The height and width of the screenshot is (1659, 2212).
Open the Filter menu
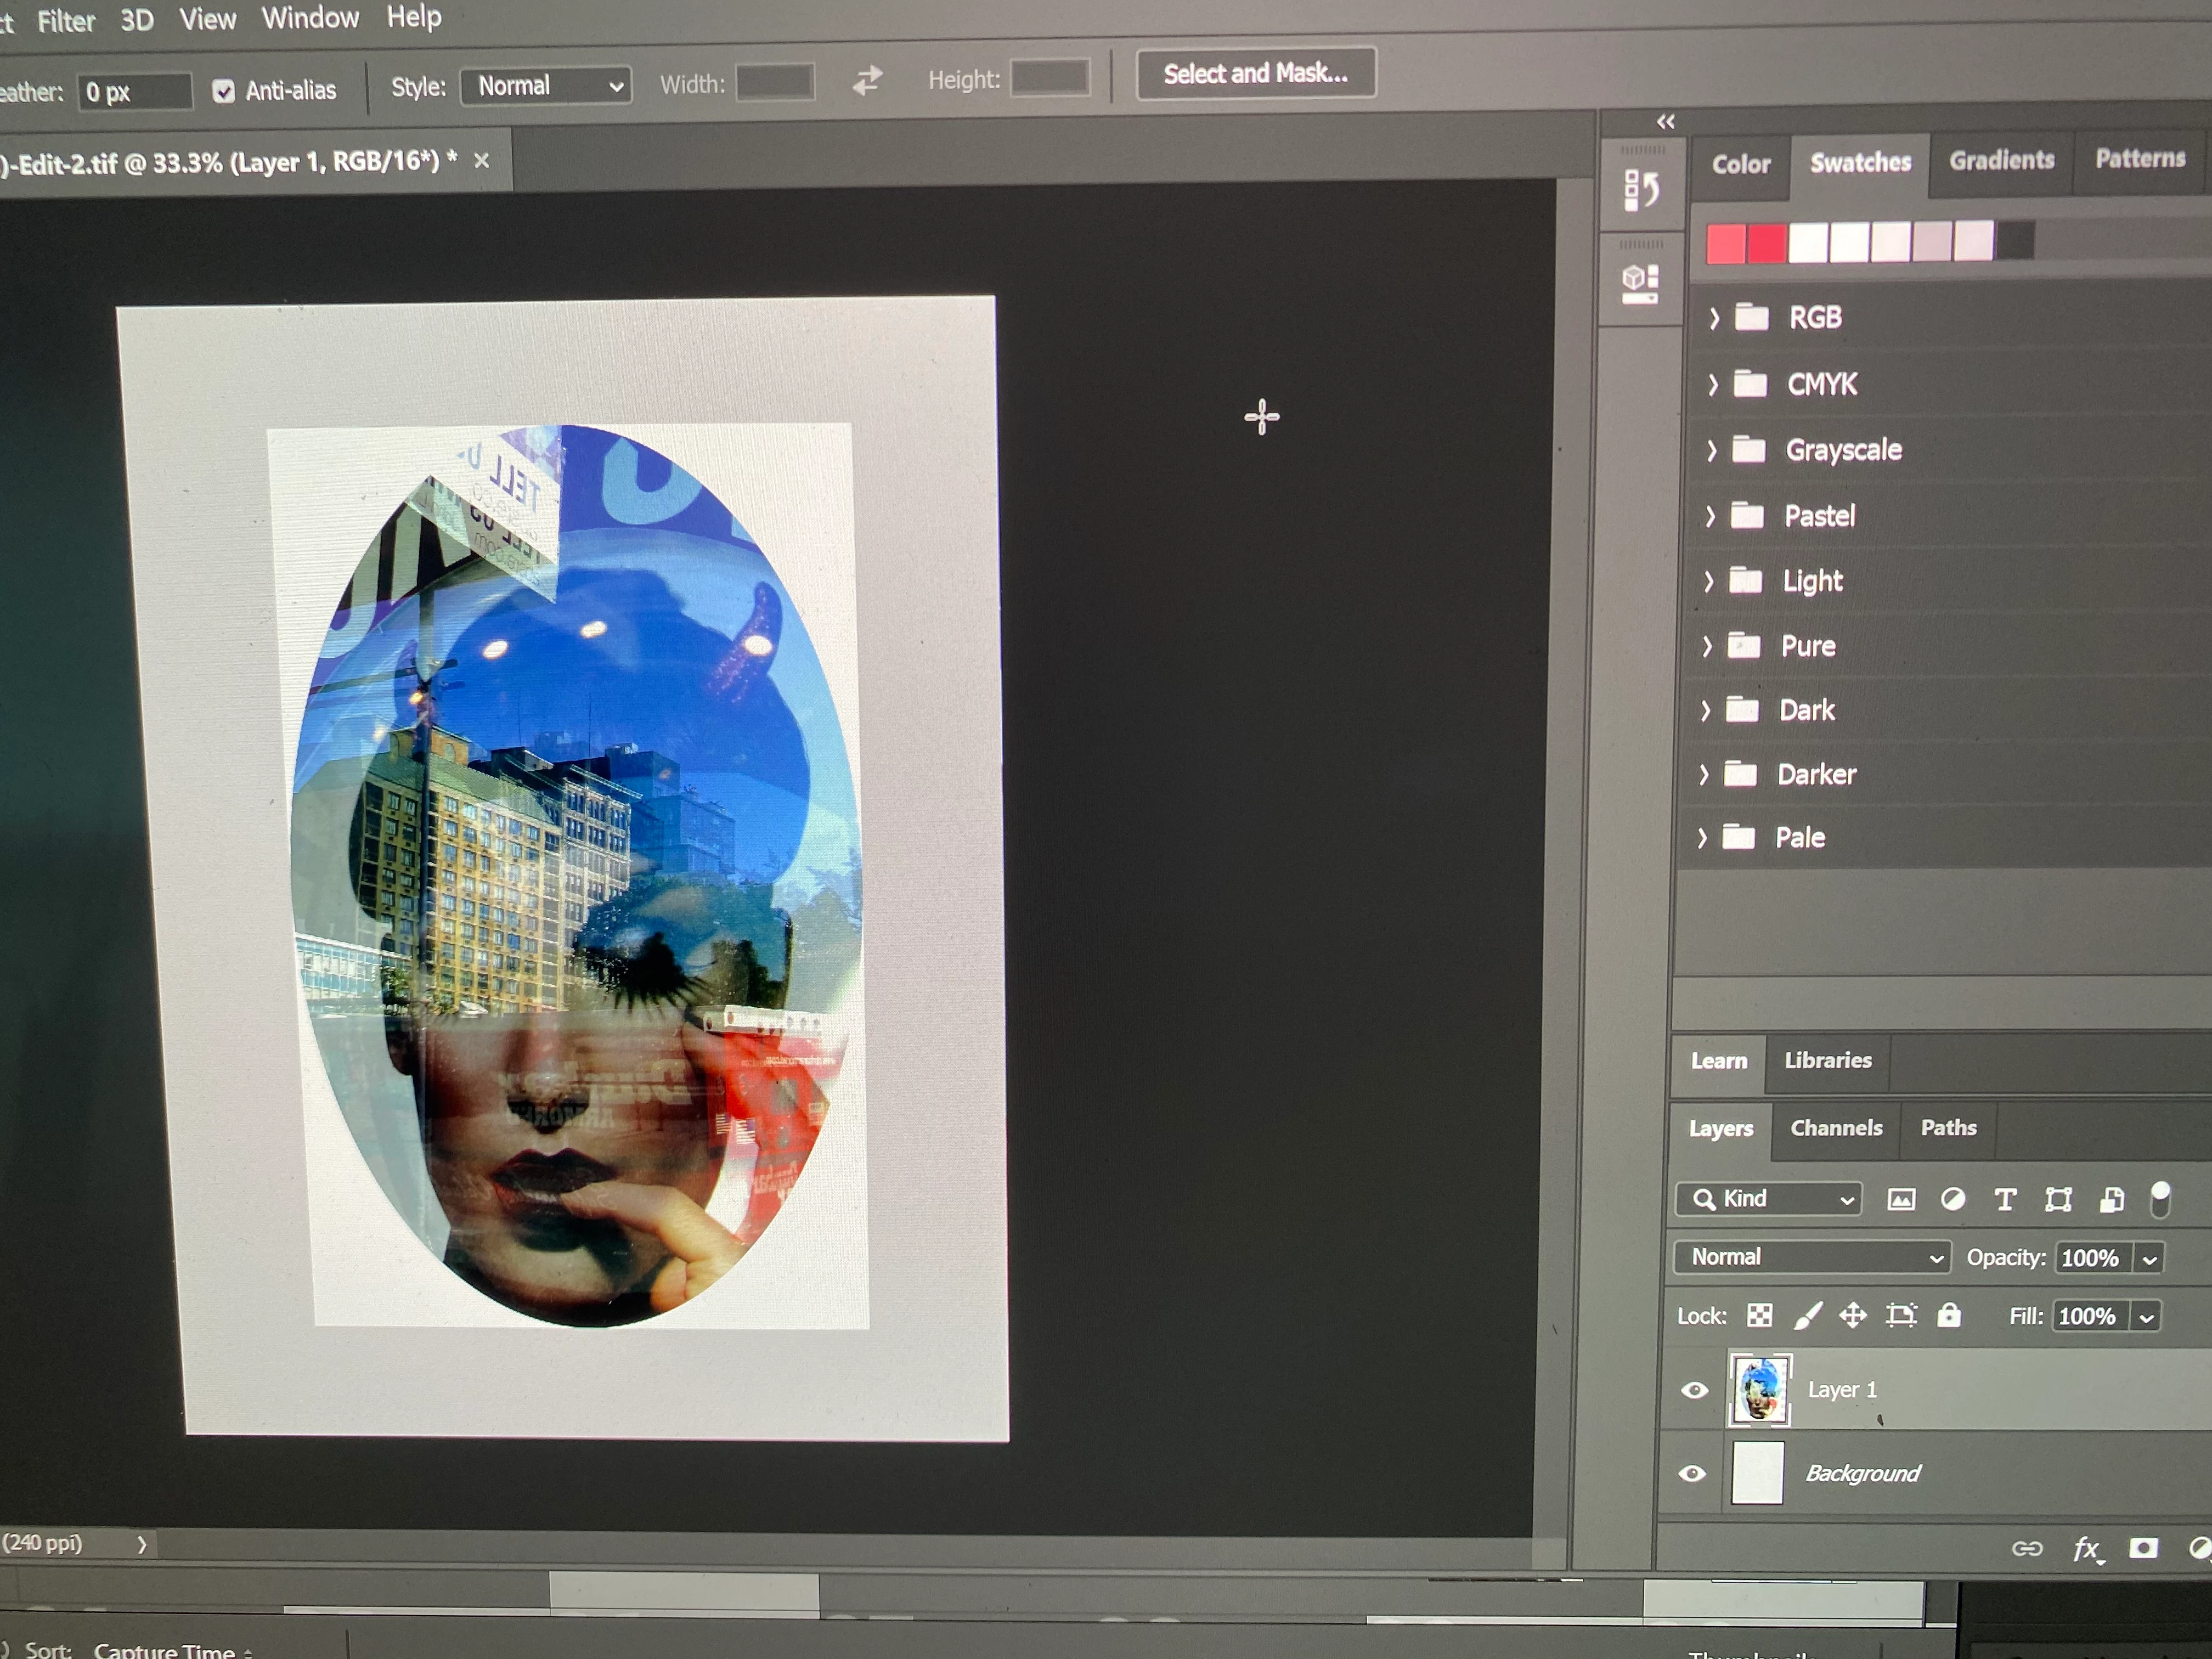pos(66,20)
